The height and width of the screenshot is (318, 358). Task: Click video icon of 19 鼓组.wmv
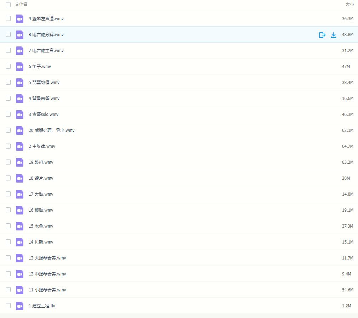(x=19, y=162)
